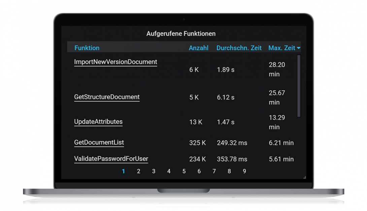
Task: Sort by Max. Zeit column header
Action: (282, 48)
